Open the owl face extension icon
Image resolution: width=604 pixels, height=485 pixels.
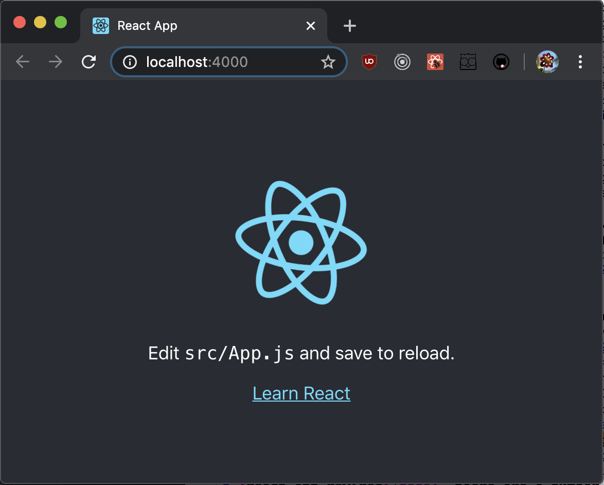(468, 62)
